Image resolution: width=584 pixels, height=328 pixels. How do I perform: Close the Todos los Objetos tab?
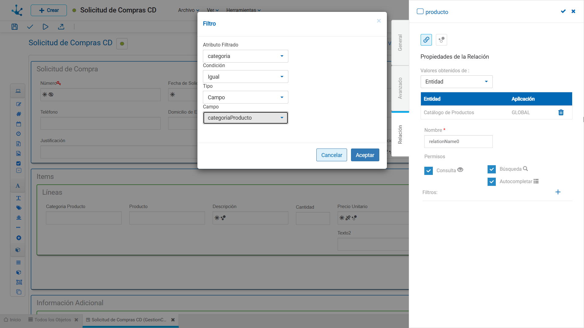pos(76,320)
